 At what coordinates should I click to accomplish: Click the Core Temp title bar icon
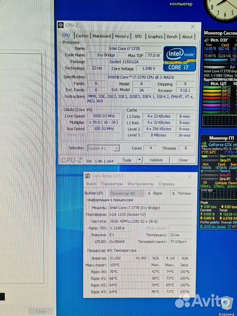pos(87,176)
